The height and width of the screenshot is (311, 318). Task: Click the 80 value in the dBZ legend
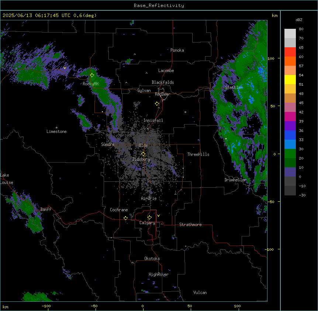tap(301, 29)
